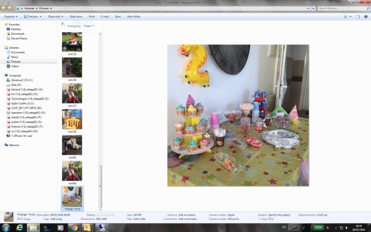This screenshot has height=232, width=371.
Task: Click Pictures in the address breadcrumb
Action: (44, 8)
